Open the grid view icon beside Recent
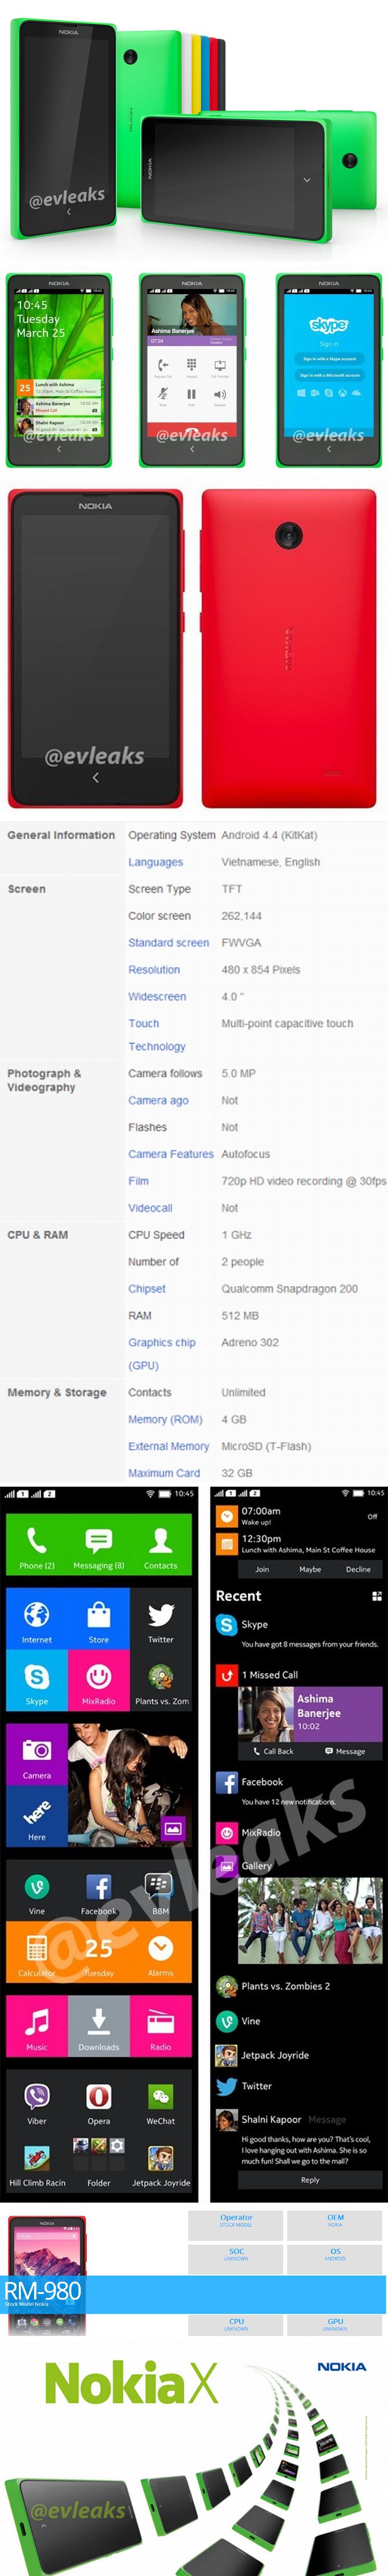Image resolution: width=388 pixels, height=2576 pixels. [x=376, y=1596]
